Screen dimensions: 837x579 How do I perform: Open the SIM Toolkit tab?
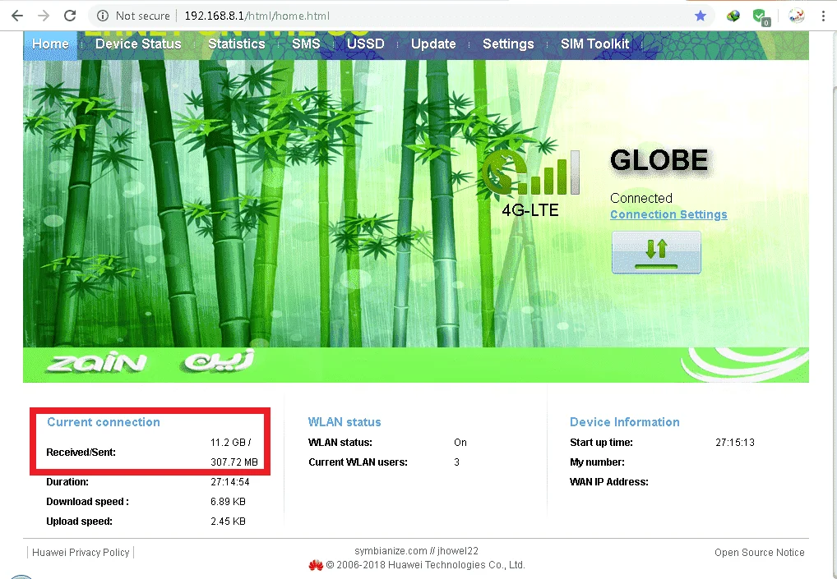pyautogui.click(x=594, y=44)
